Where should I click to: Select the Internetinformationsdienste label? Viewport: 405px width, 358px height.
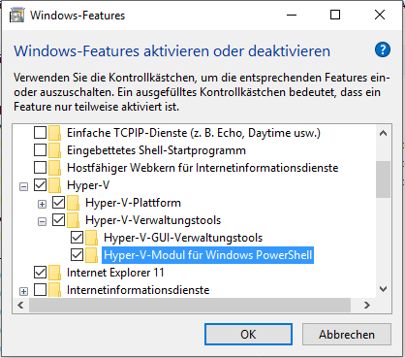point(138,290)
